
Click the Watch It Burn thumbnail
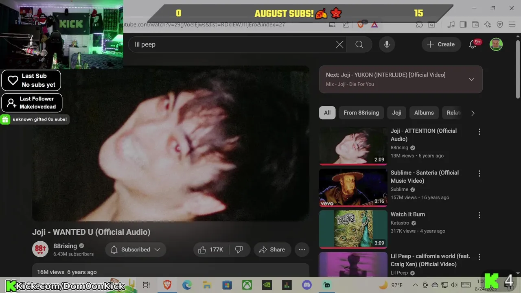(x=353, y=230)
